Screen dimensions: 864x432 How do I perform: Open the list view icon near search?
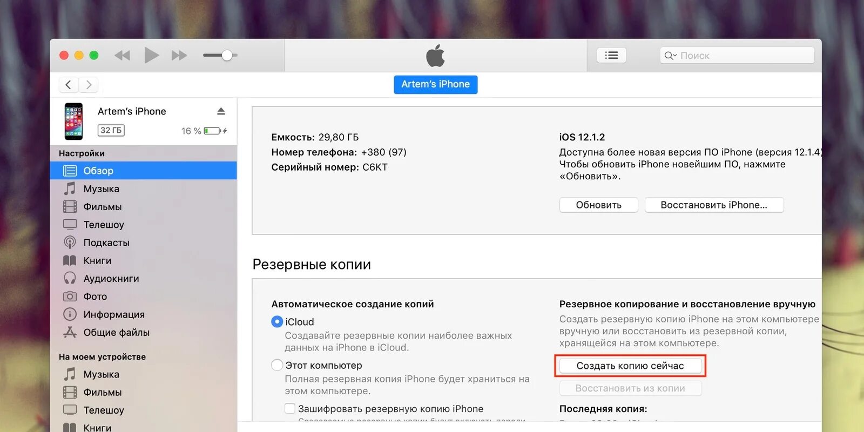[x=611, y=55]
